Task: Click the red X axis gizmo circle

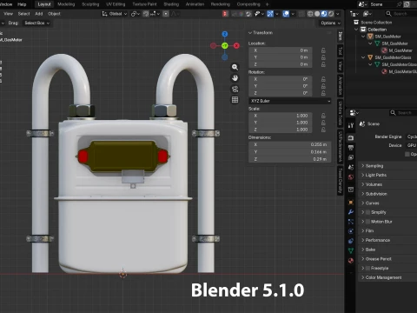Action: [x=236, y=46]
